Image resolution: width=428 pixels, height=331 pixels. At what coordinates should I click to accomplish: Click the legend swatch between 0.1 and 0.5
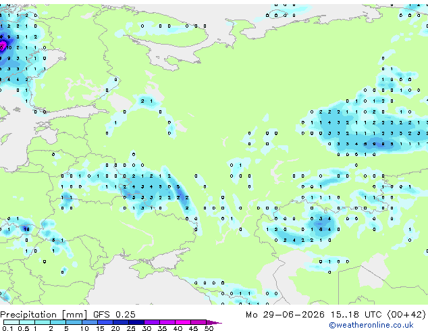11,322
